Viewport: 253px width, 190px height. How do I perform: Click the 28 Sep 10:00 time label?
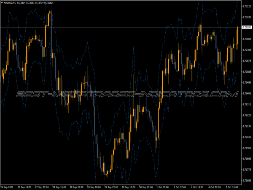(x=59, y=187)
